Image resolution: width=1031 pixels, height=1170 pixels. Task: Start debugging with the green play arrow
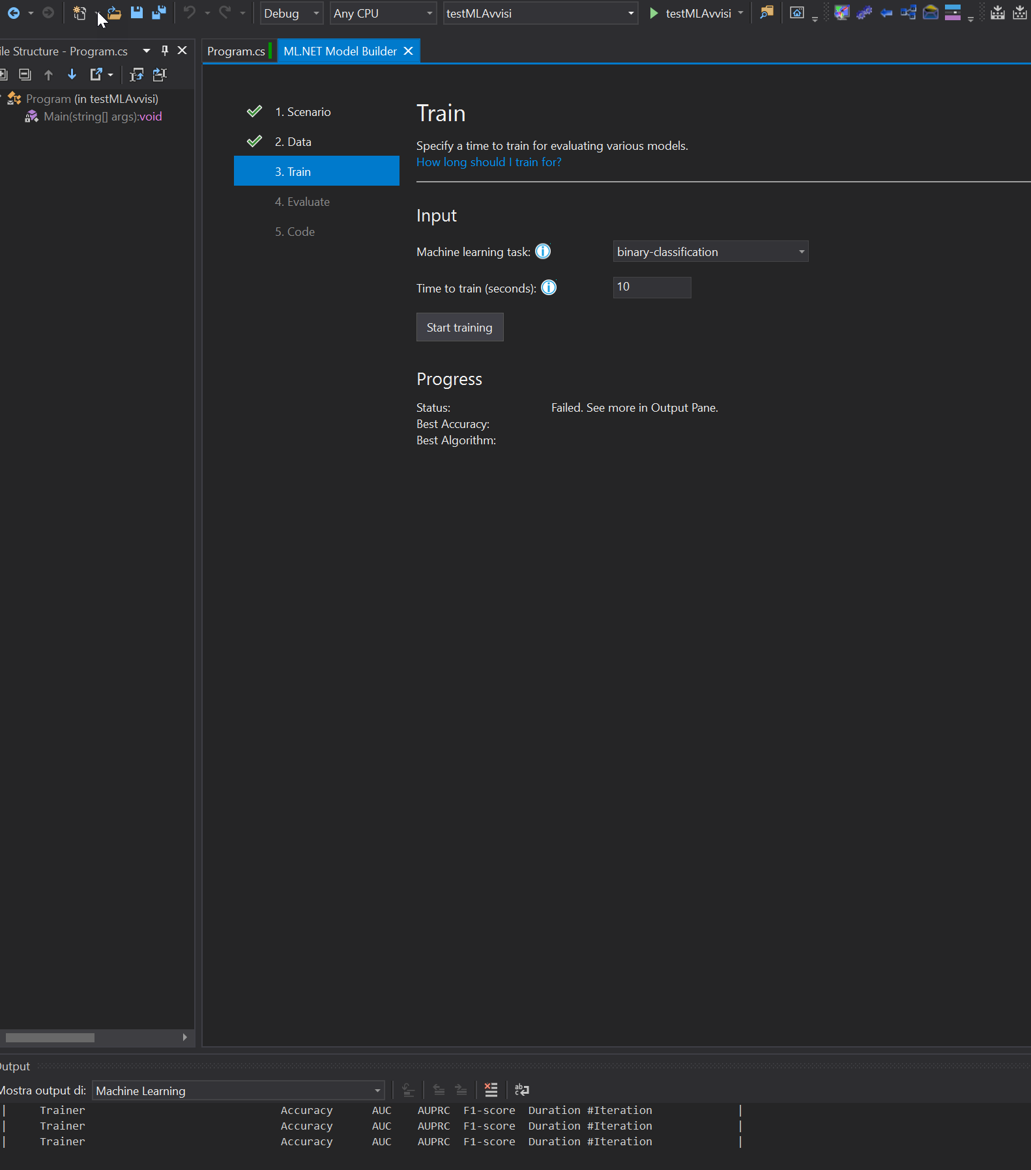click(x=654, y=13)
